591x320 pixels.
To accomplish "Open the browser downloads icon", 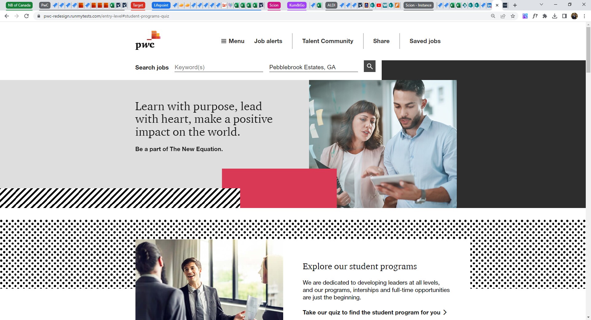I will (555, 16).
